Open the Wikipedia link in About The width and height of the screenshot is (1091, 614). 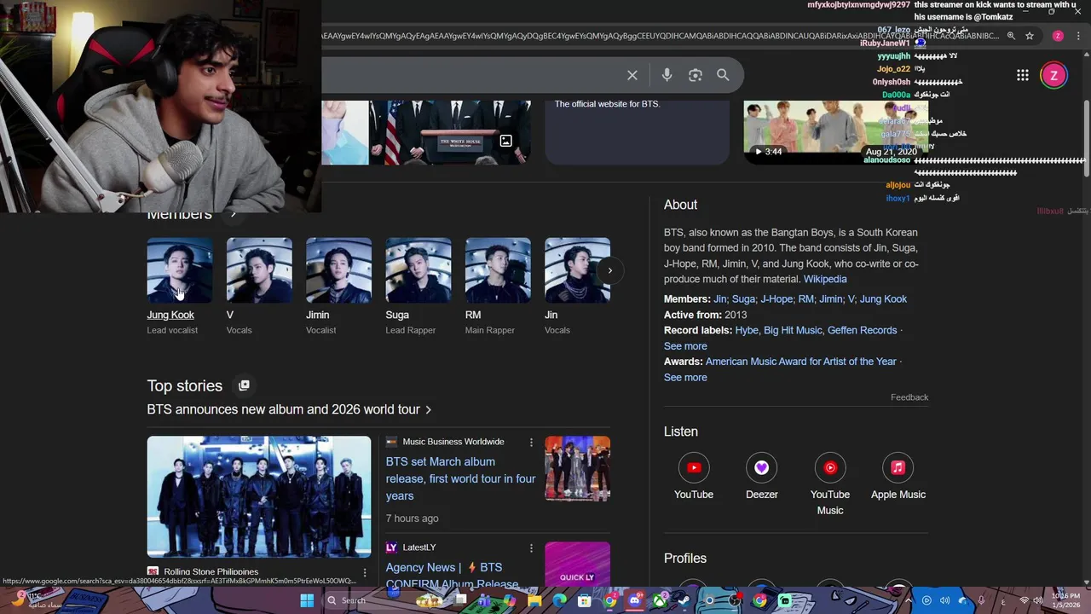pos(825,279)
